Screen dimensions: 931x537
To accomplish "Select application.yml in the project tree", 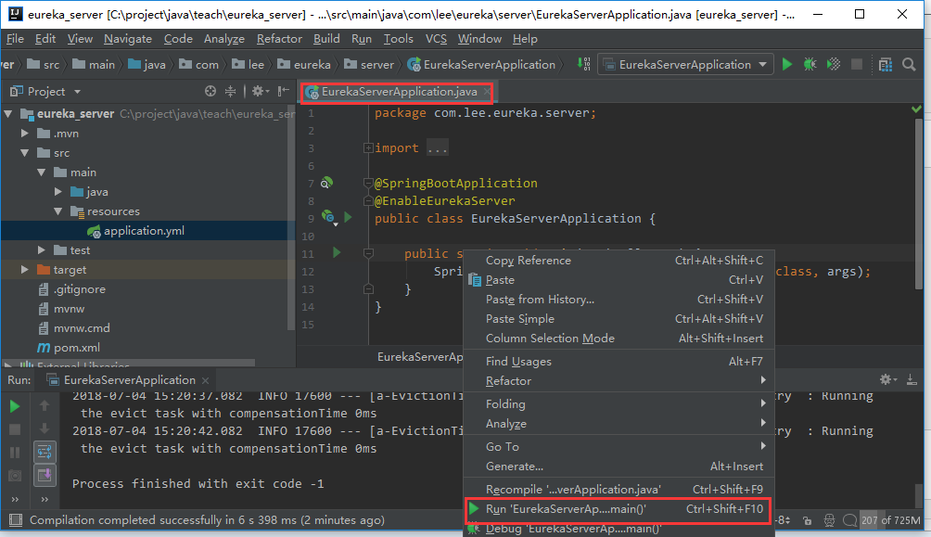I will [x=144, y=231].
